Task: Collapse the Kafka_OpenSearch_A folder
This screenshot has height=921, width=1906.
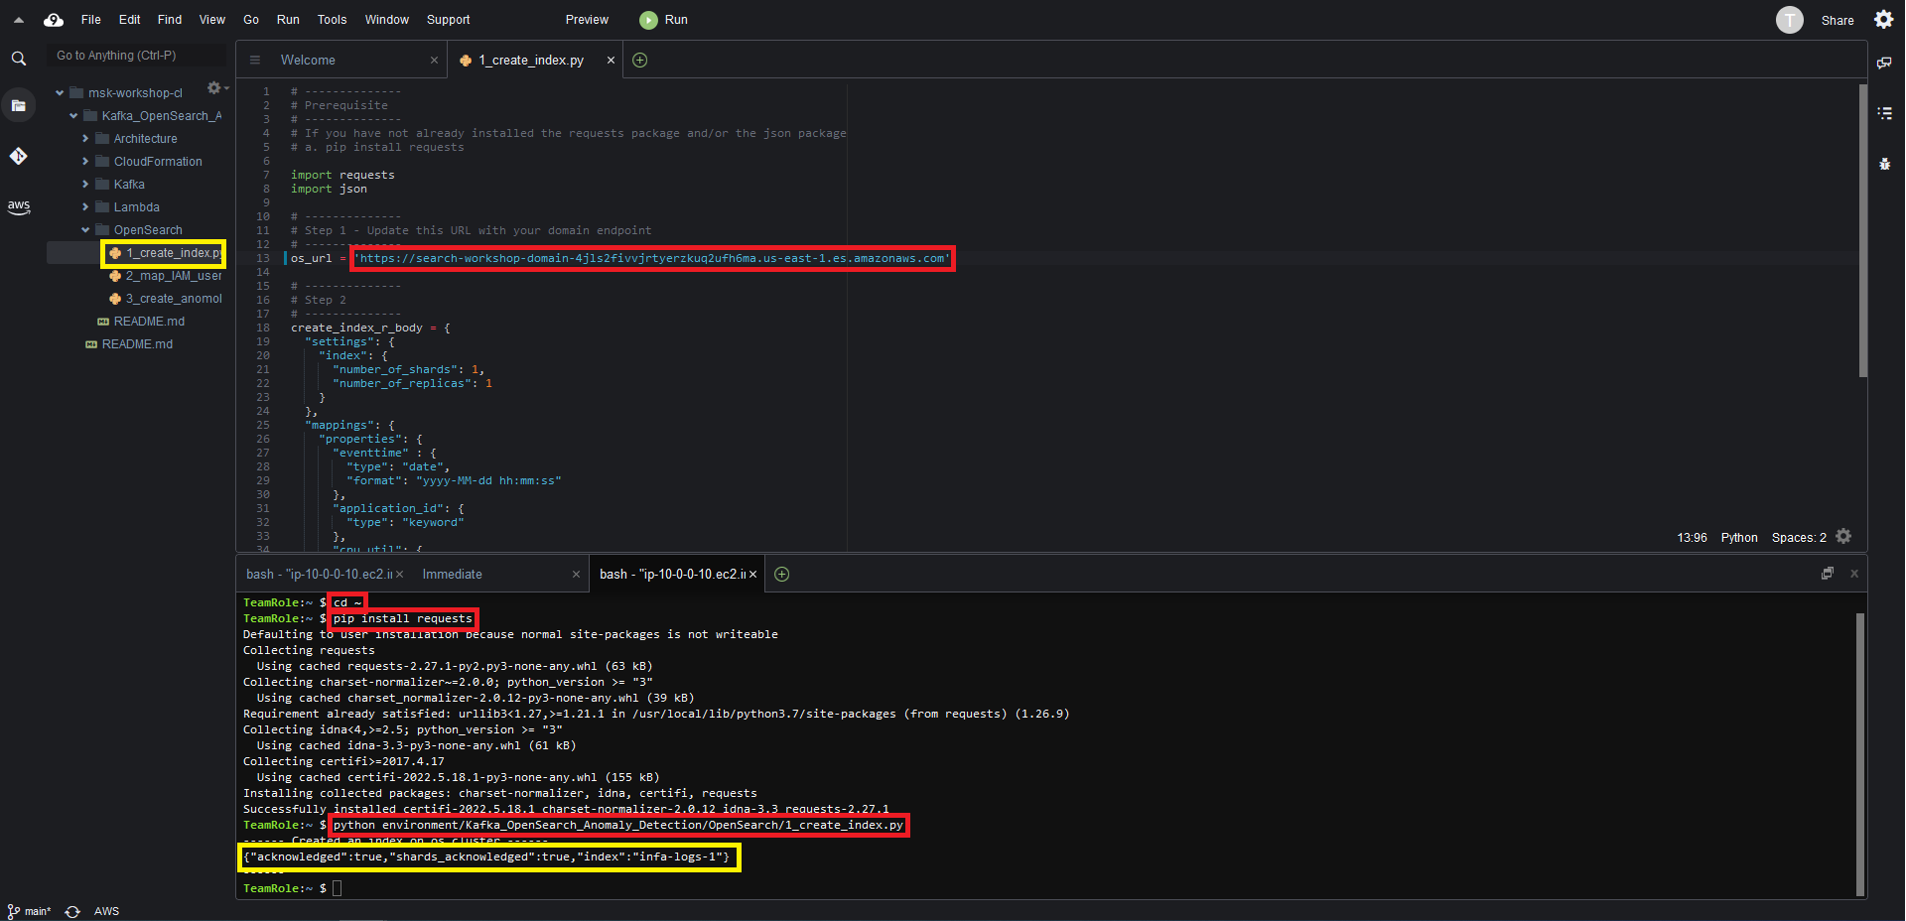Action: pyautogui.click(x=73, y=116)
